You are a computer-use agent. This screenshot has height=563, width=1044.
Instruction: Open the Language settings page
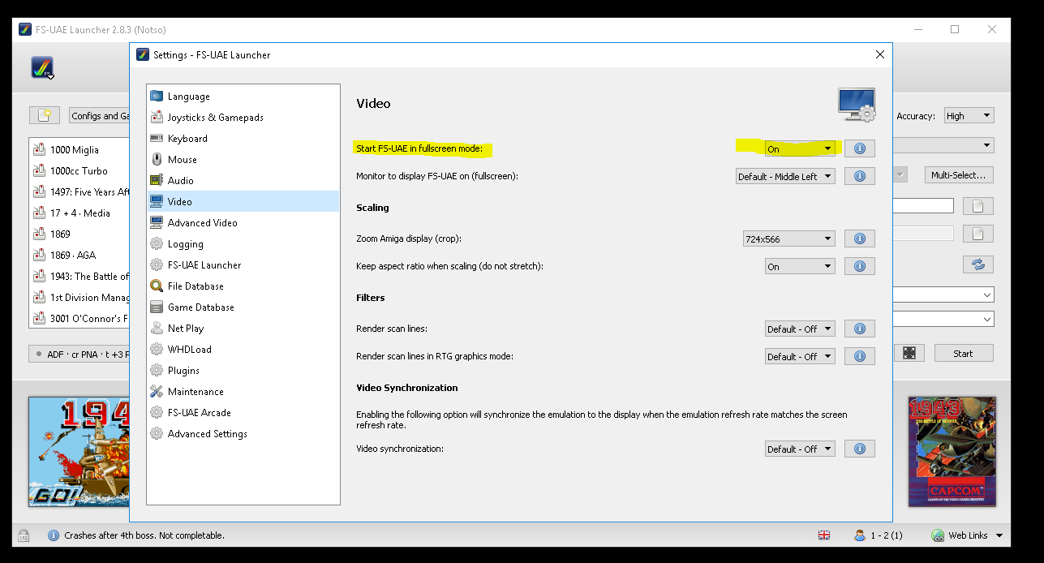(x=243, y=97)
